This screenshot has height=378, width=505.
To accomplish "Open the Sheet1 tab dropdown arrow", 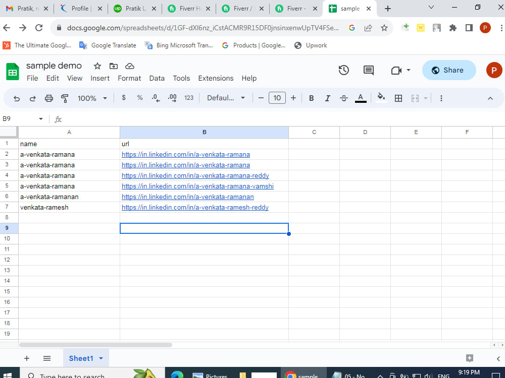I will pos(101,358).
